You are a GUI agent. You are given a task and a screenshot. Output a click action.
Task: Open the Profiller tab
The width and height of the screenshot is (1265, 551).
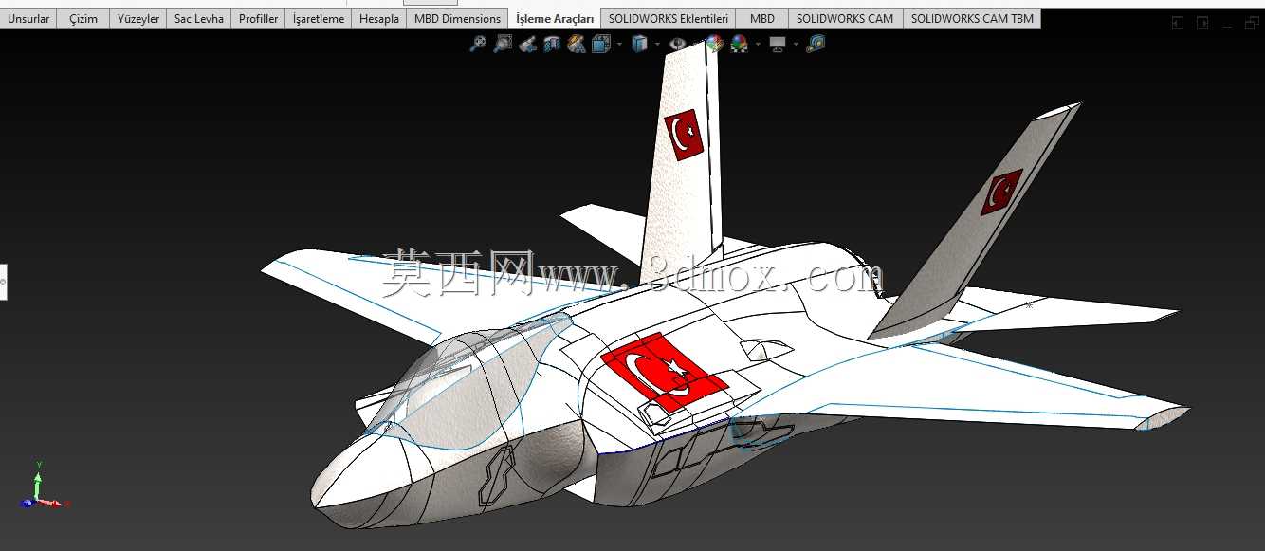[259, 18]
